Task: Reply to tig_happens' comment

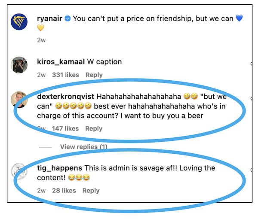Action: 91,191
